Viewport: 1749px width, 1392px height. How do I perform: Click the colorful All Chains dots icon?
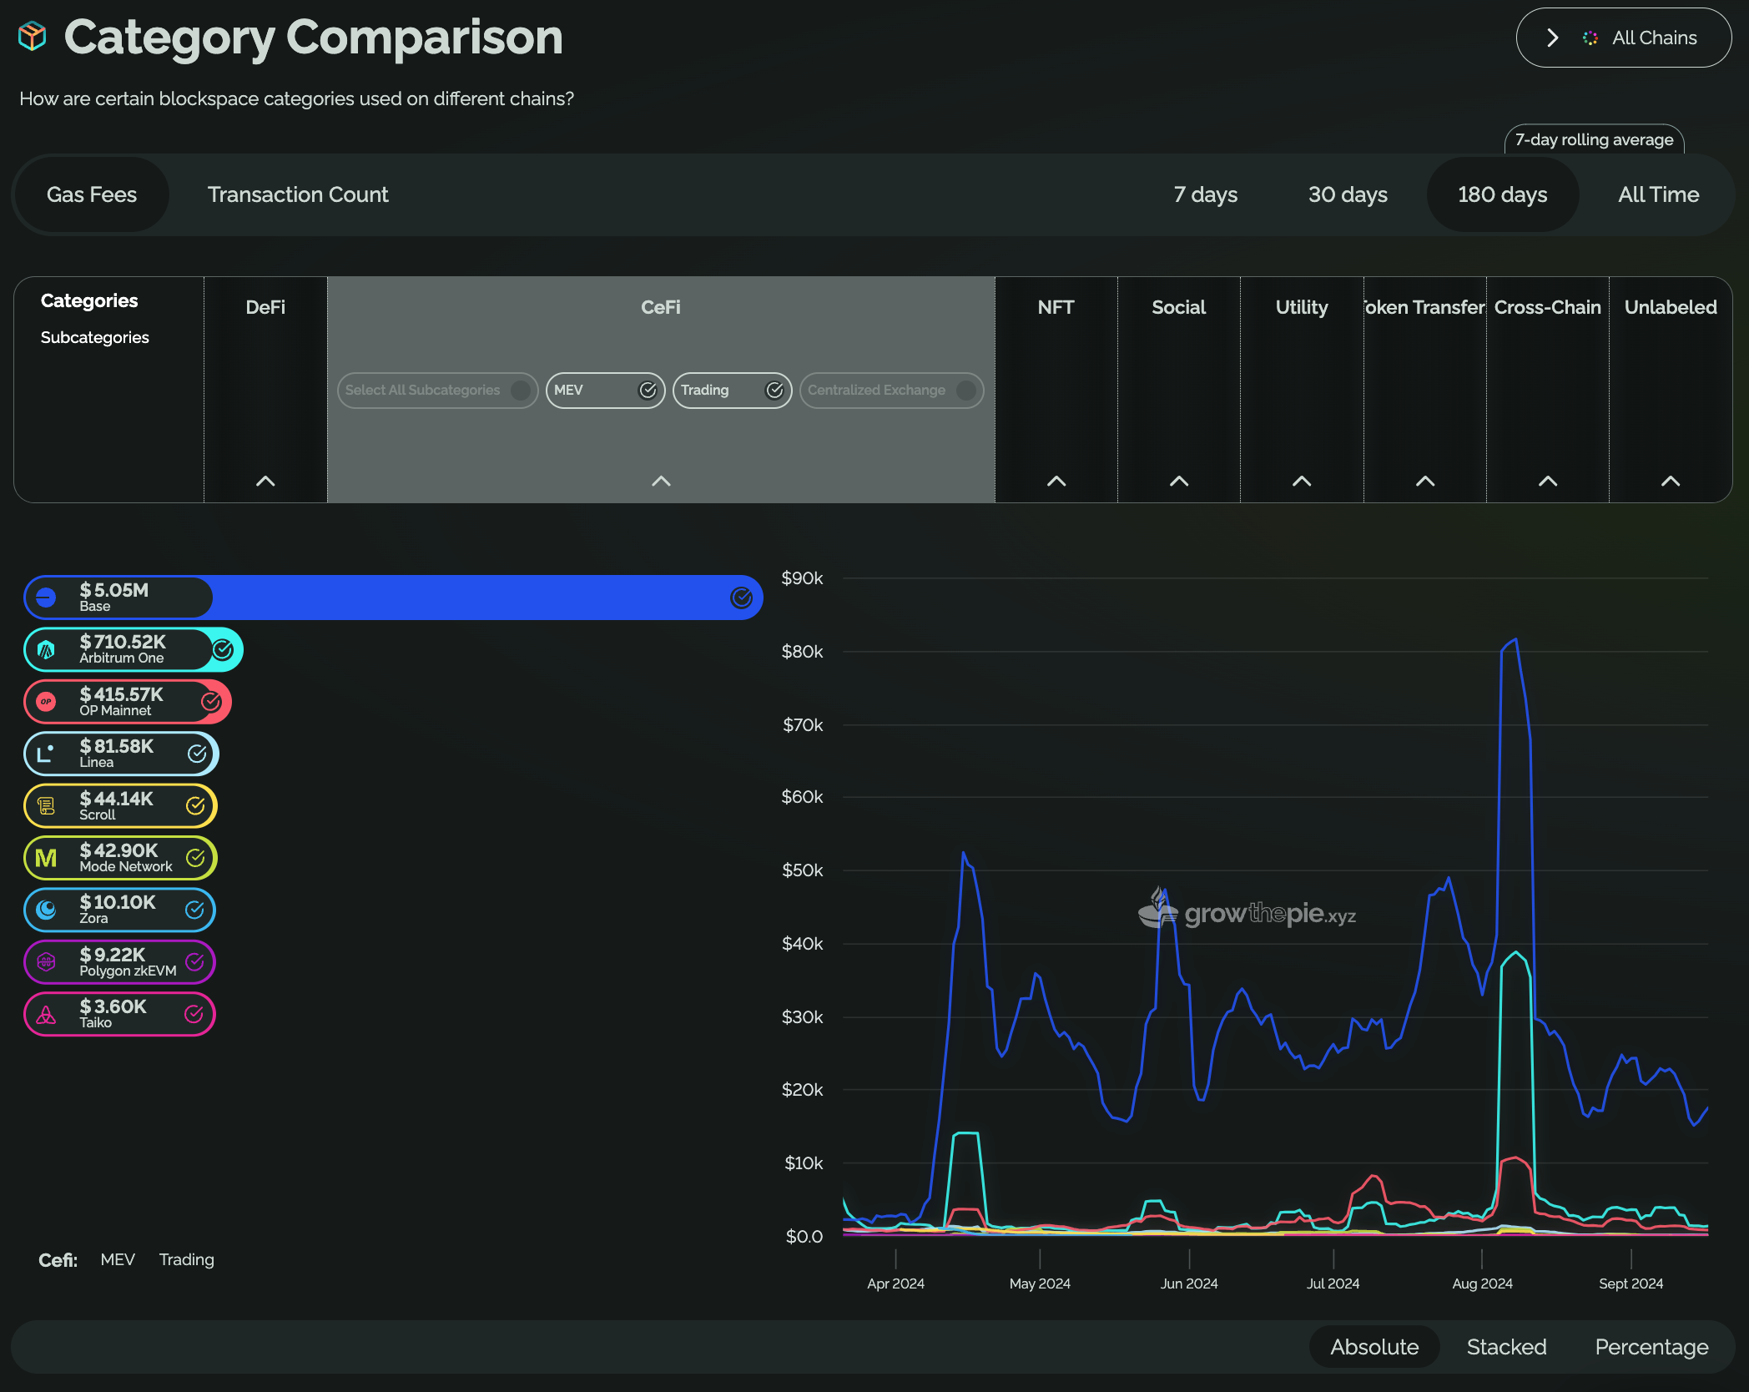tap(1590, 38)
